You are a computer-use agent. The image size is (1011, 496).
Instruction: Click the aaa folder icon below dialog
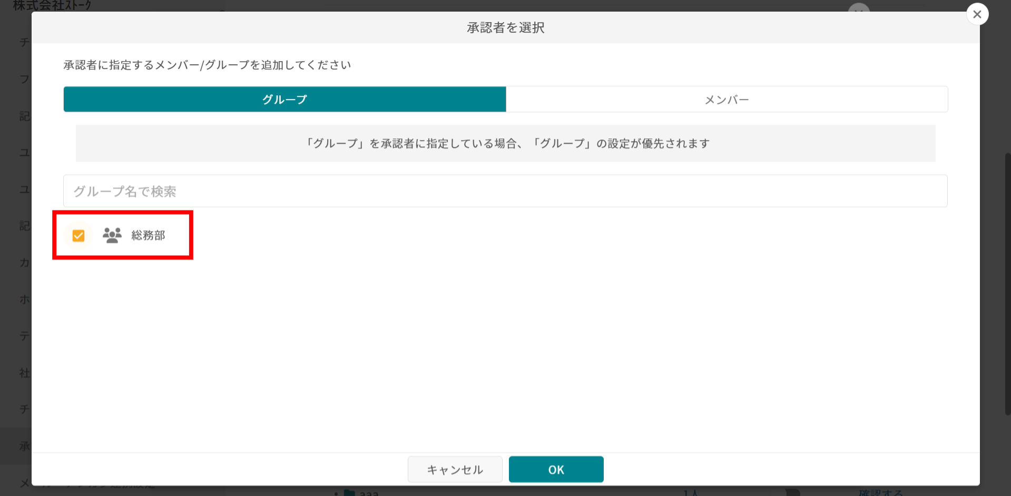(x=349, y=492)
